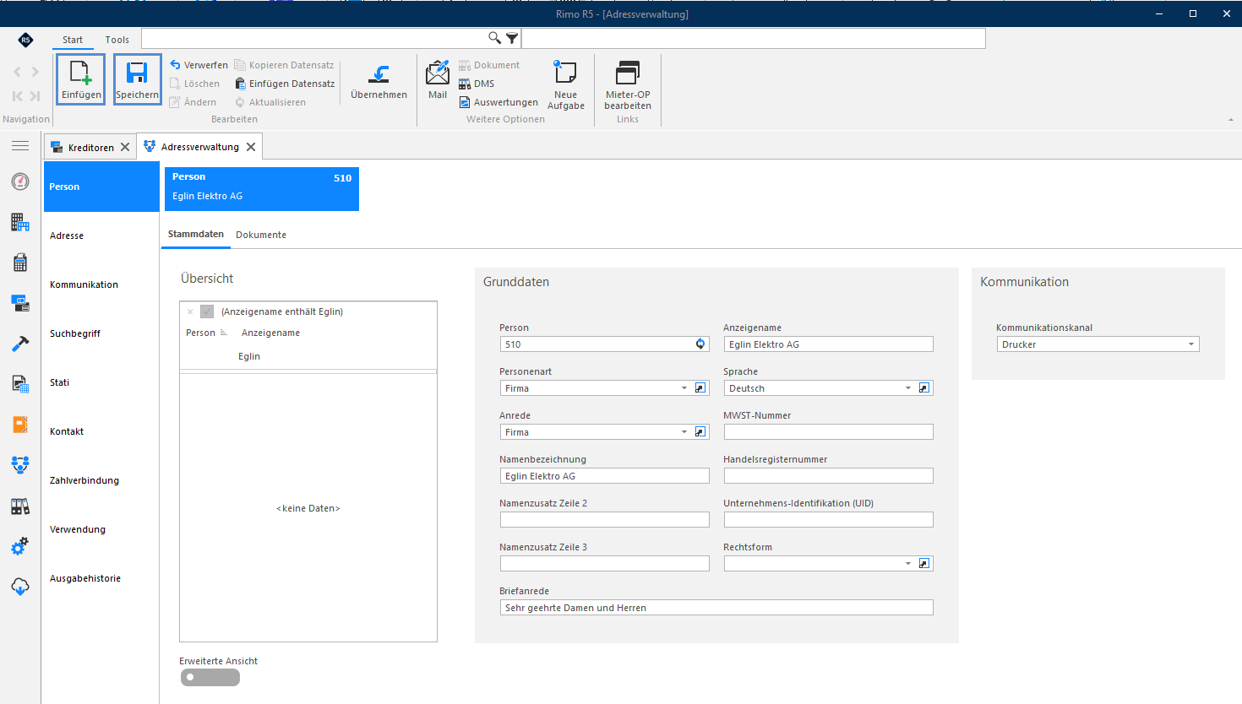The width and height of the screenshot is (1242, 704).
Task: Click the MWST-Nummer input field
Action: [828, 432]
